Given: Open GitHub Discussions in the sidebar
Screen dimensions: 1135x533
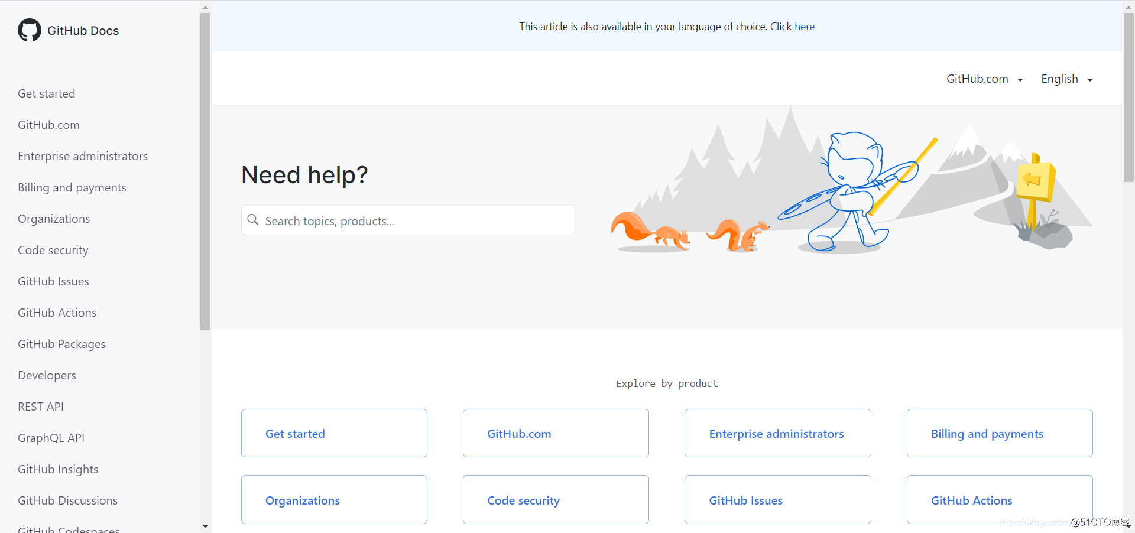Looking at the screenshot, I should tap(67, 500).
